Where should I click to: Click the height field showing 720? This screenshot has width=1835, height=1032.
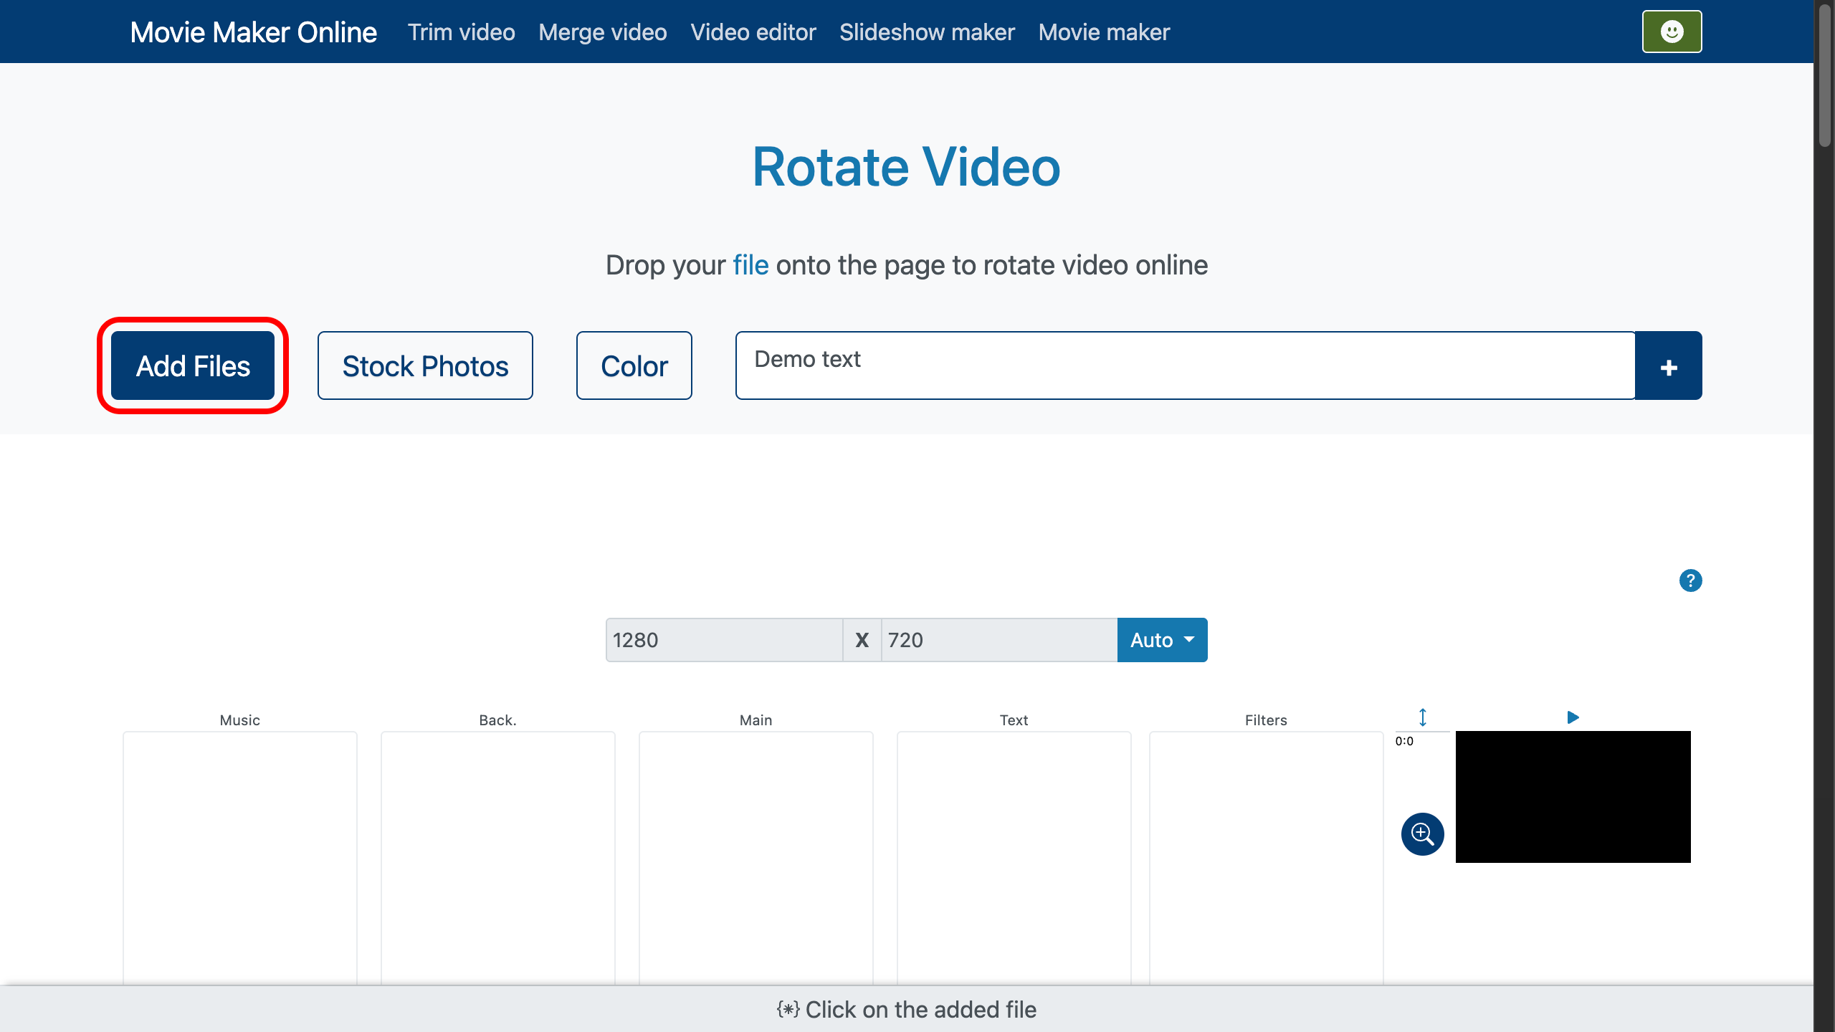tap(999, 640)
